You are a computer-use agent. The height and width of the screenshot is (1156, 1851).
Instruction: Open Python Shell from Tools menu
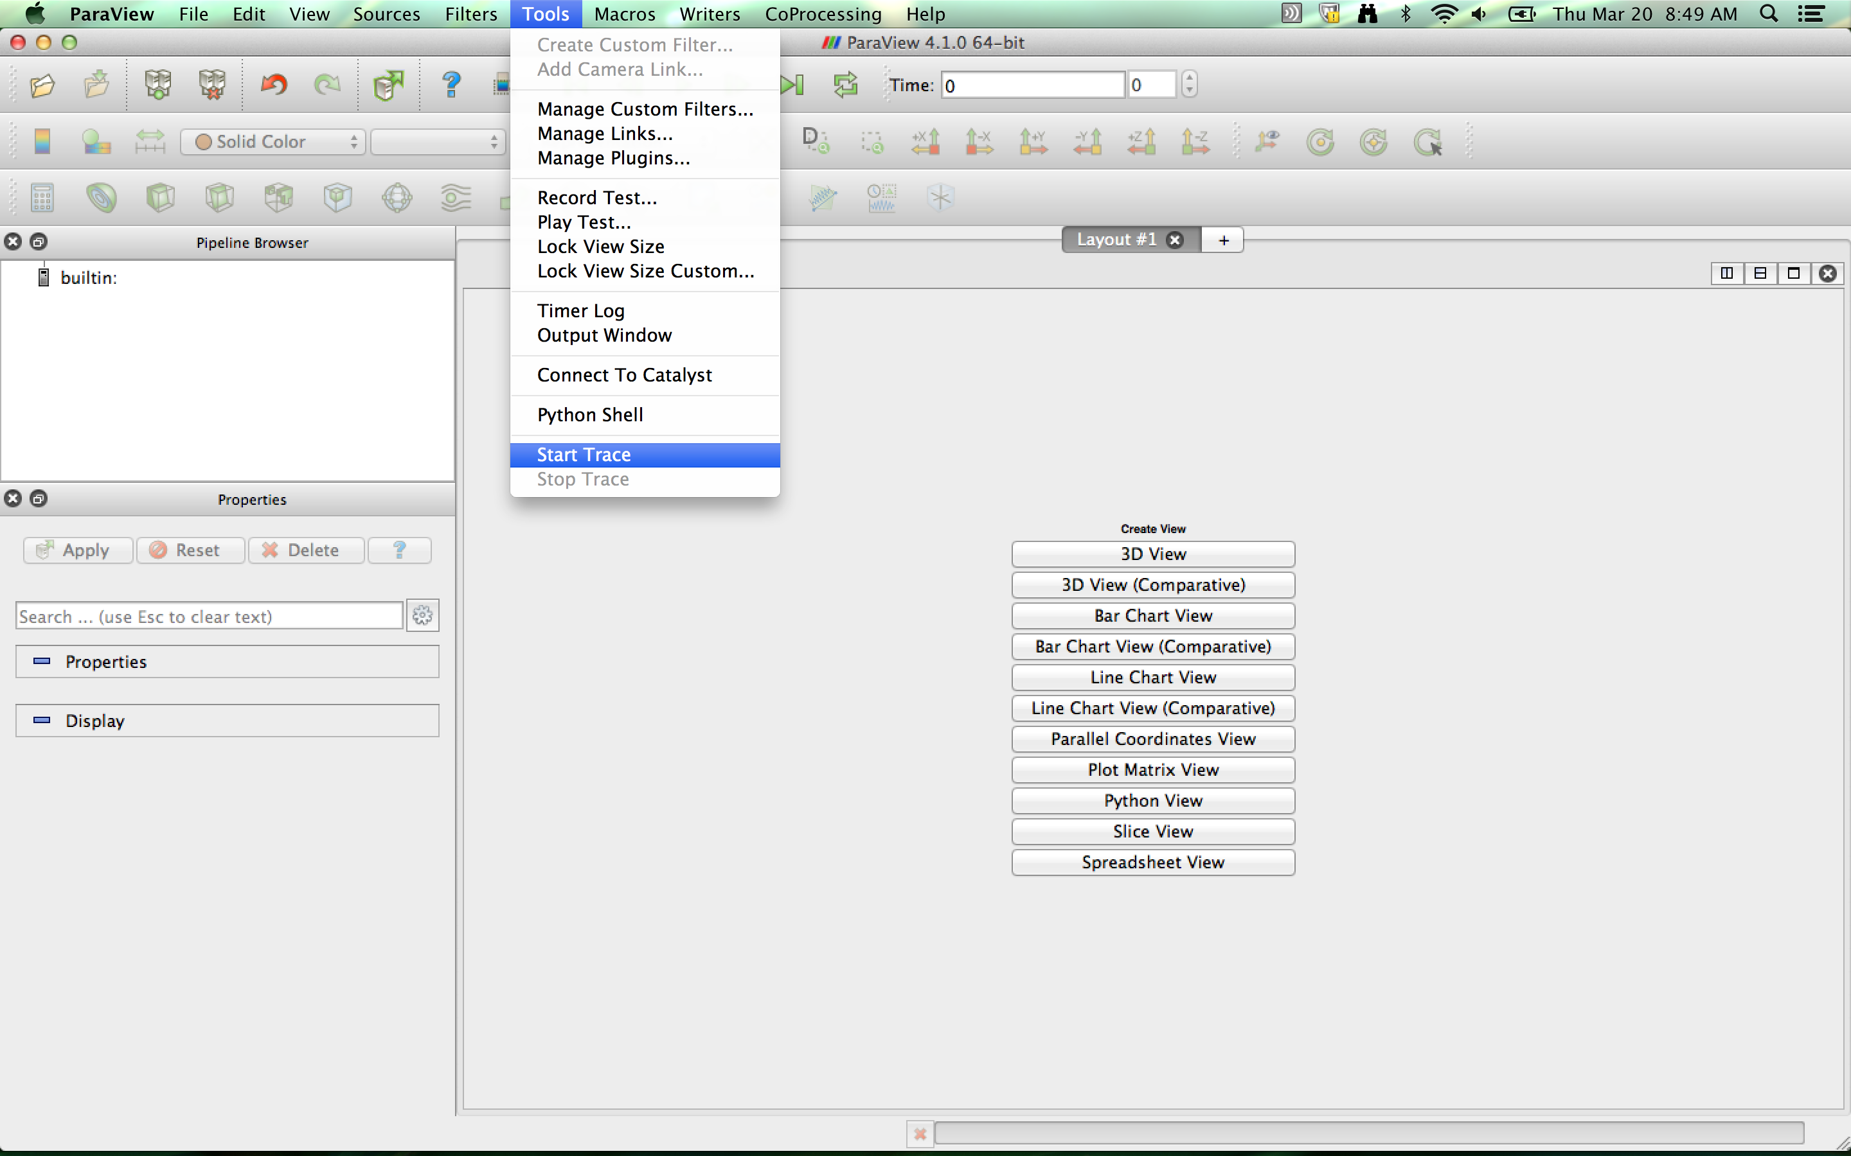[x=590, y=415]
